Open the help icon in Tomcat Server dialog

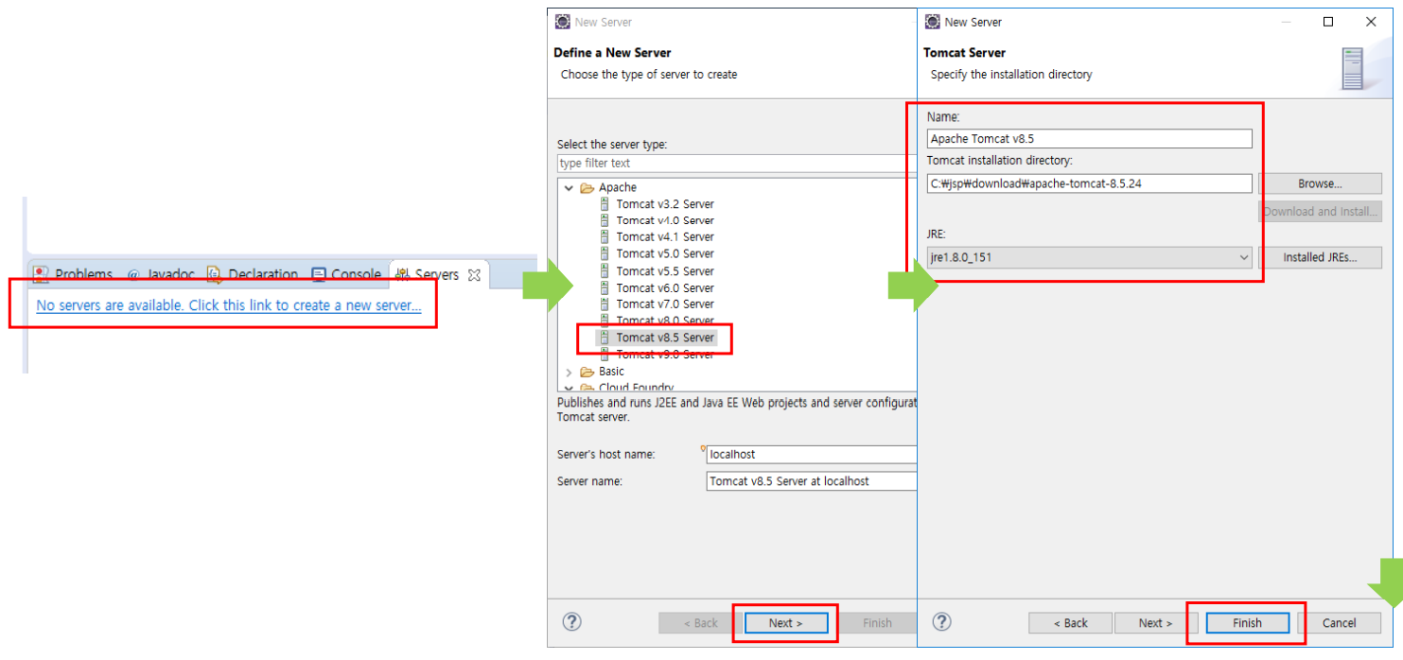tap(941, 621)
